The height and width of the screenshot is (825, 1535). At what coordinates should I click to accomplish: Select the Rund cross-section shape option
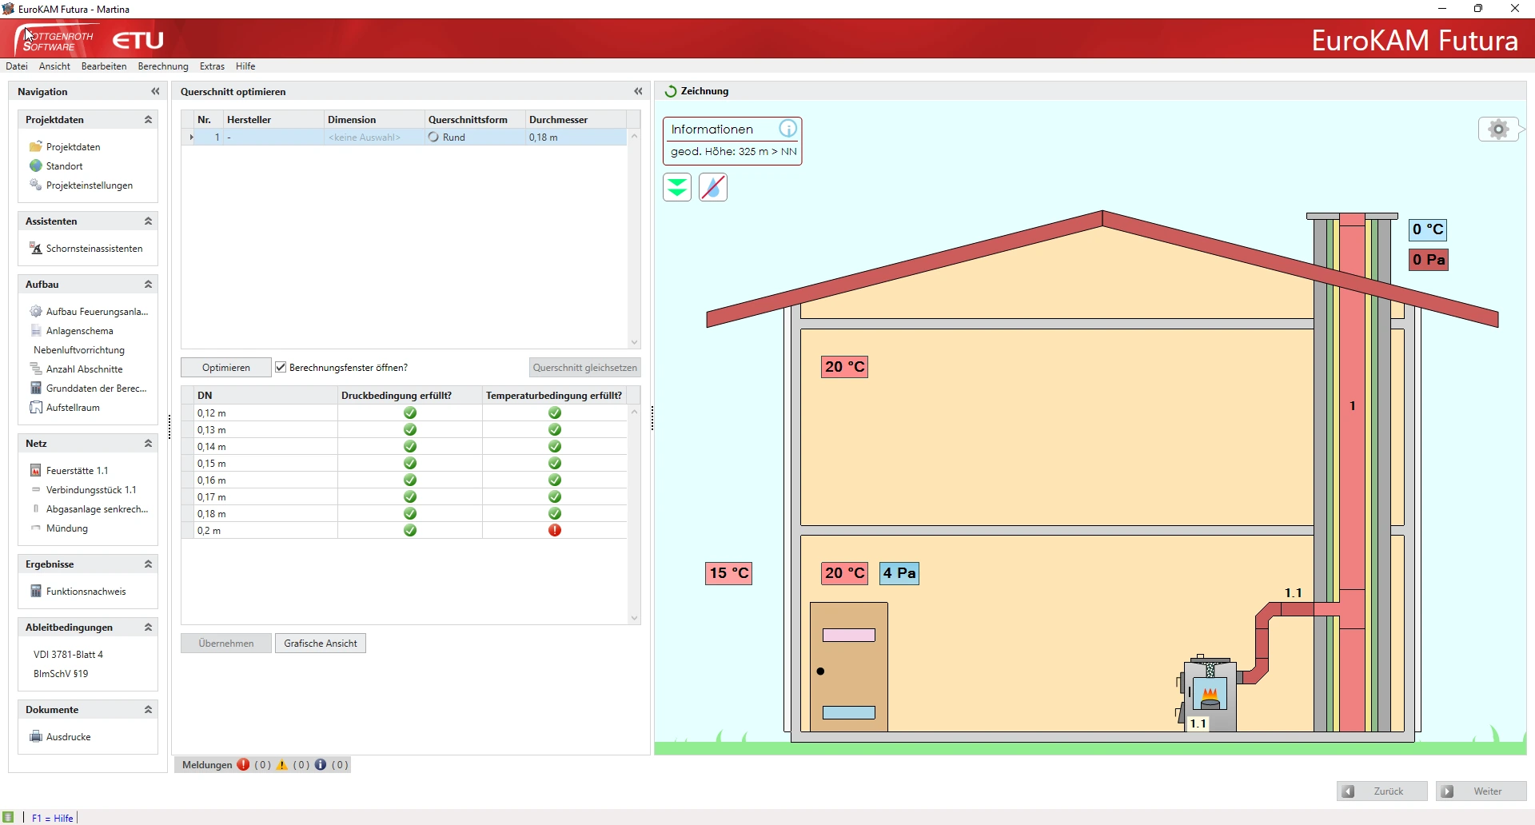pyautogui.click(x=453, y=137)
